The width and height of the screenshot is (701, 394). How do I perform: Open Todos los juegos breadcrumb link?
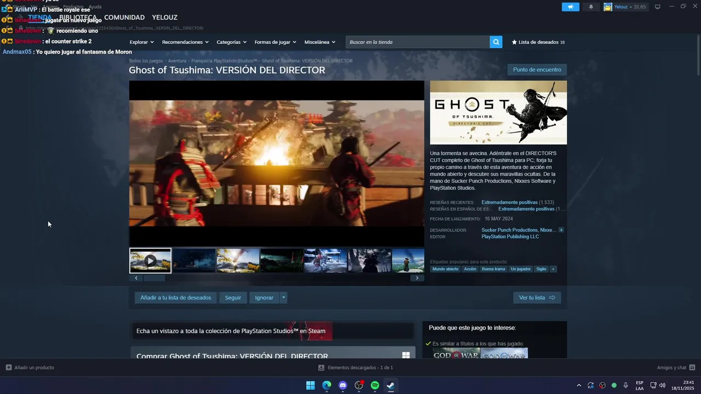[x=146, y=61]
